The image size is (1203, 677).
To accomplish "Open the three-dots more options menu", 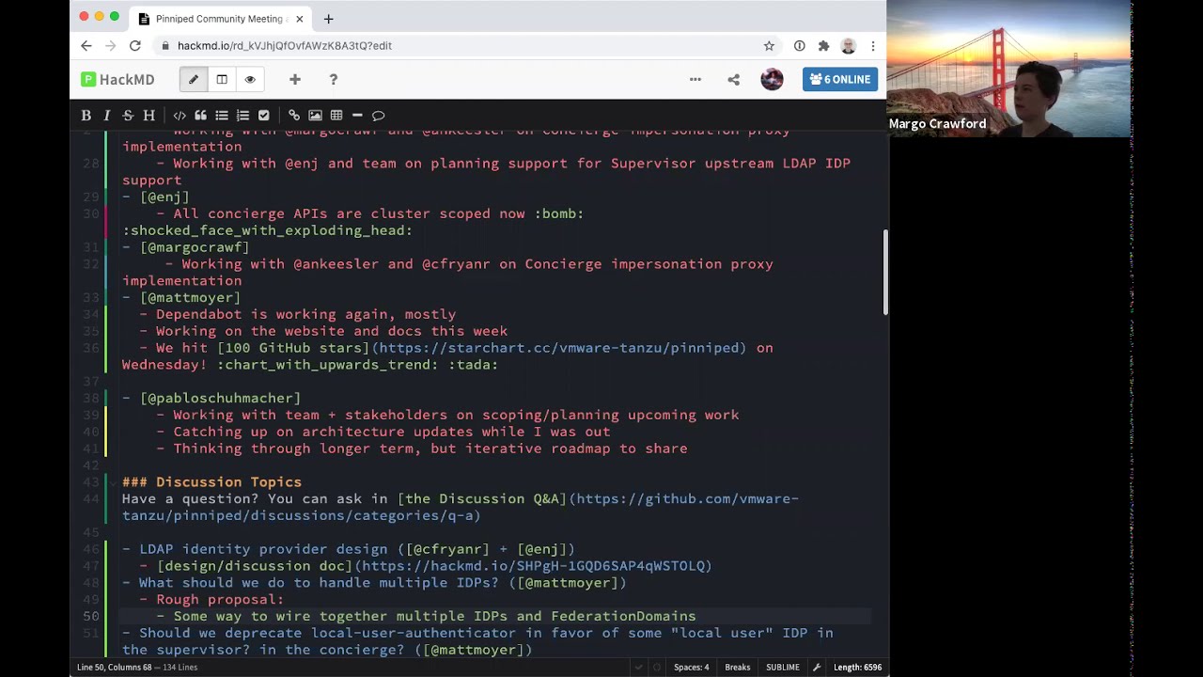I will [695, 80].
